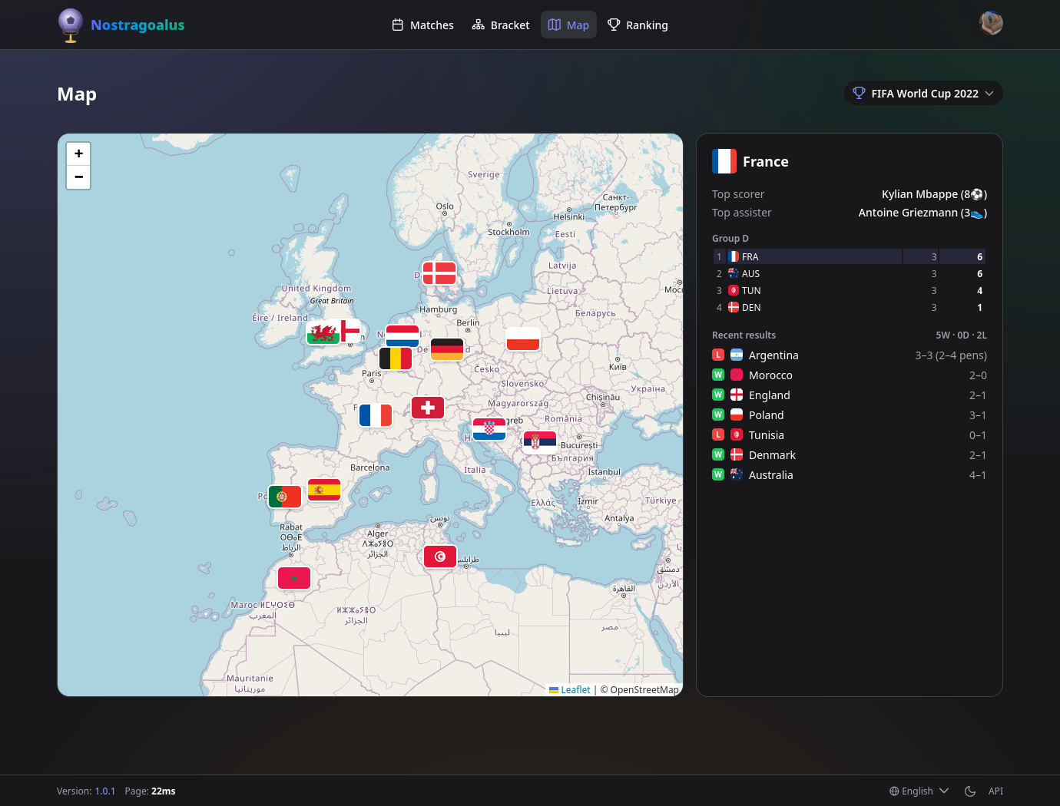Click the Denmark flag marker on map
Viewport: 1060px width, 806px height.
click(x=439, y=273)
